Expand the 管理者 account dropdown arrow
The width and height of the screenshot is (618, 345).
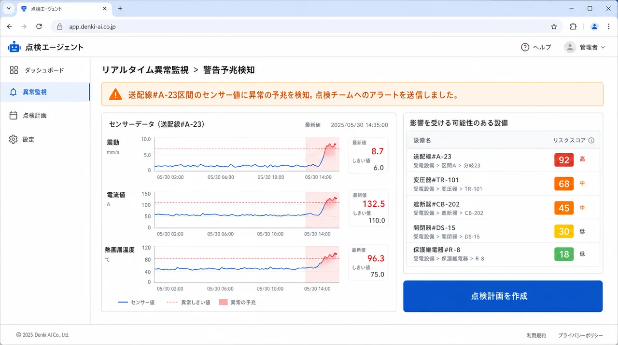pyautogui.click(x=603, y=47)
